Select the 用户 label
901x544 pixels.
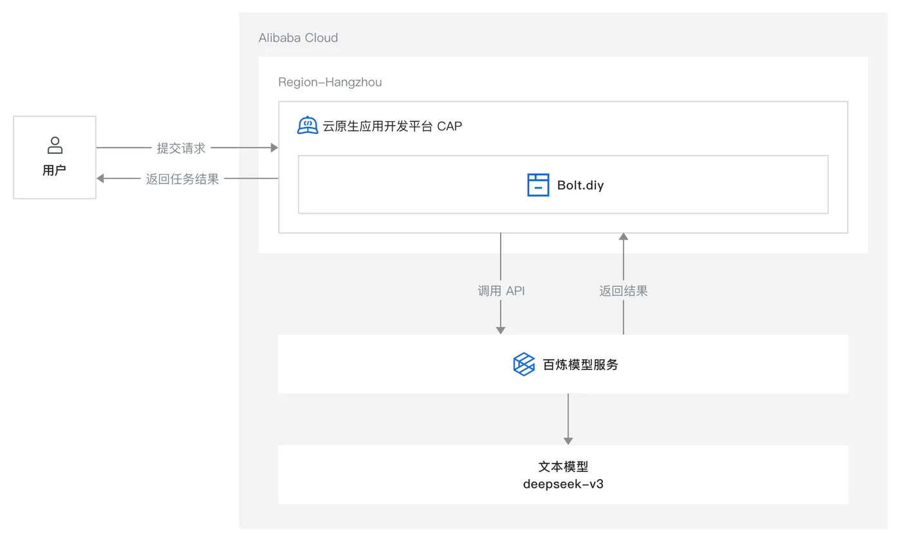coord(55,171)
